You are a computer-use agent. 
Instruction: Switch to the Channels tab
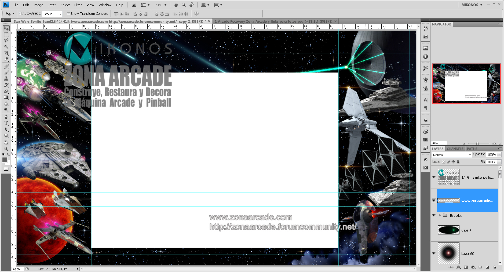click(x=455, y=149)
